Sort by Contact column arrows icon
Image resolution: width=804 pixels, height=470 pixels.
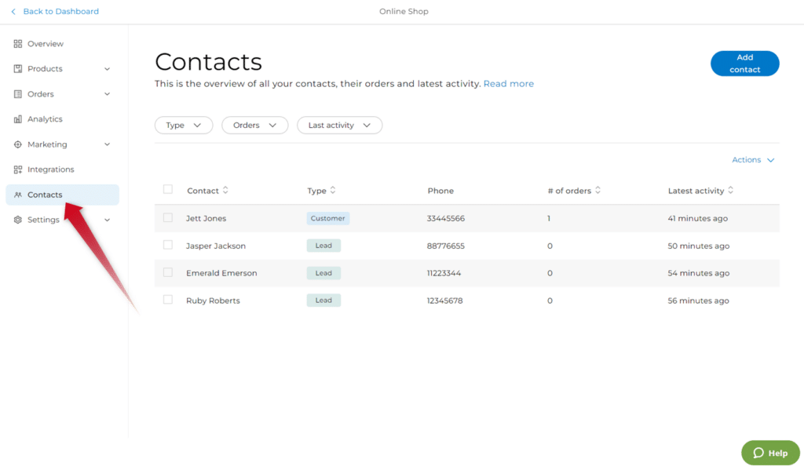tap(226, 191)
